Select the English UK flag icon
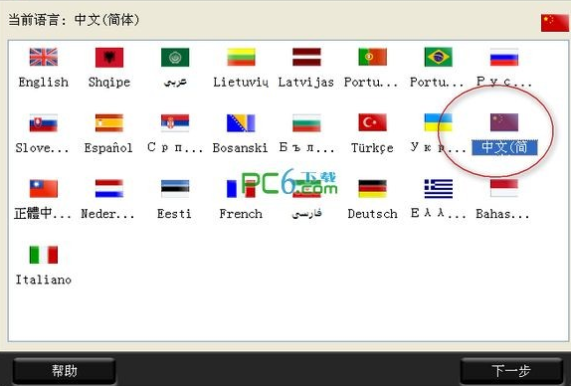This screenshot has width=571, height=386. [44, 57]
